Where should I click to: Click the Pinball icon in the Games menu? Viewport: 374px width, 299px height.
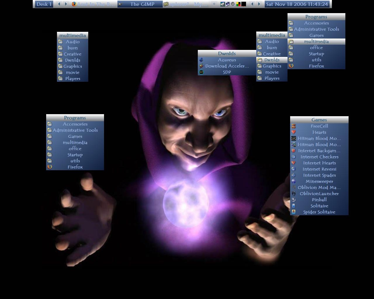pos(294,200)
